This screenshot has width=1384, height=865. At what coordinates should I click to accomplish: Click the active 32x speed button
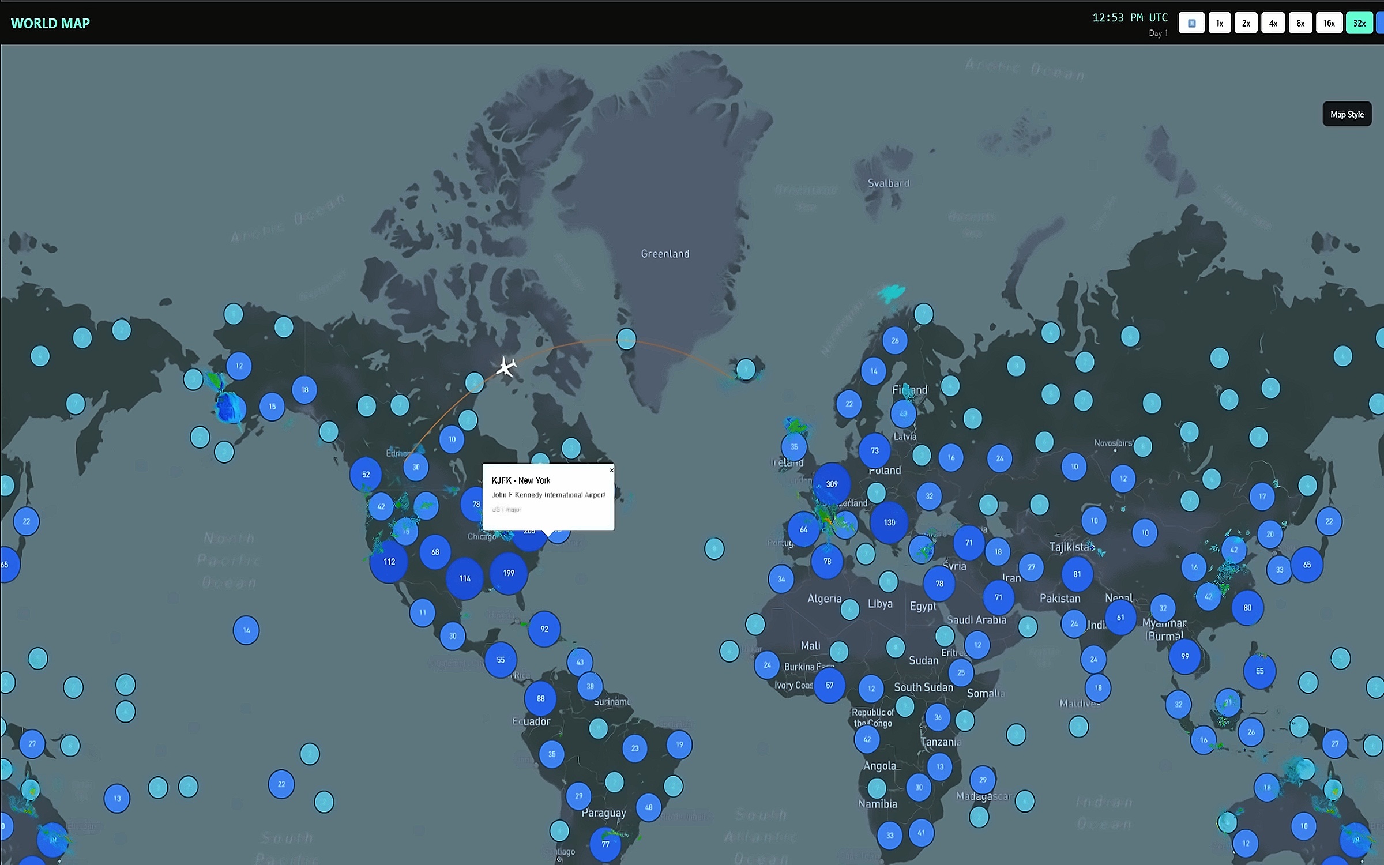point(1359,23)
